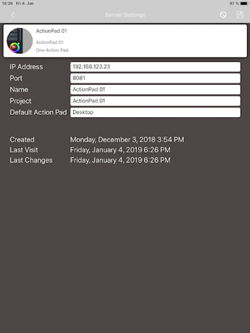Tap the cancel circle-slash icon

tap(223, 15)
